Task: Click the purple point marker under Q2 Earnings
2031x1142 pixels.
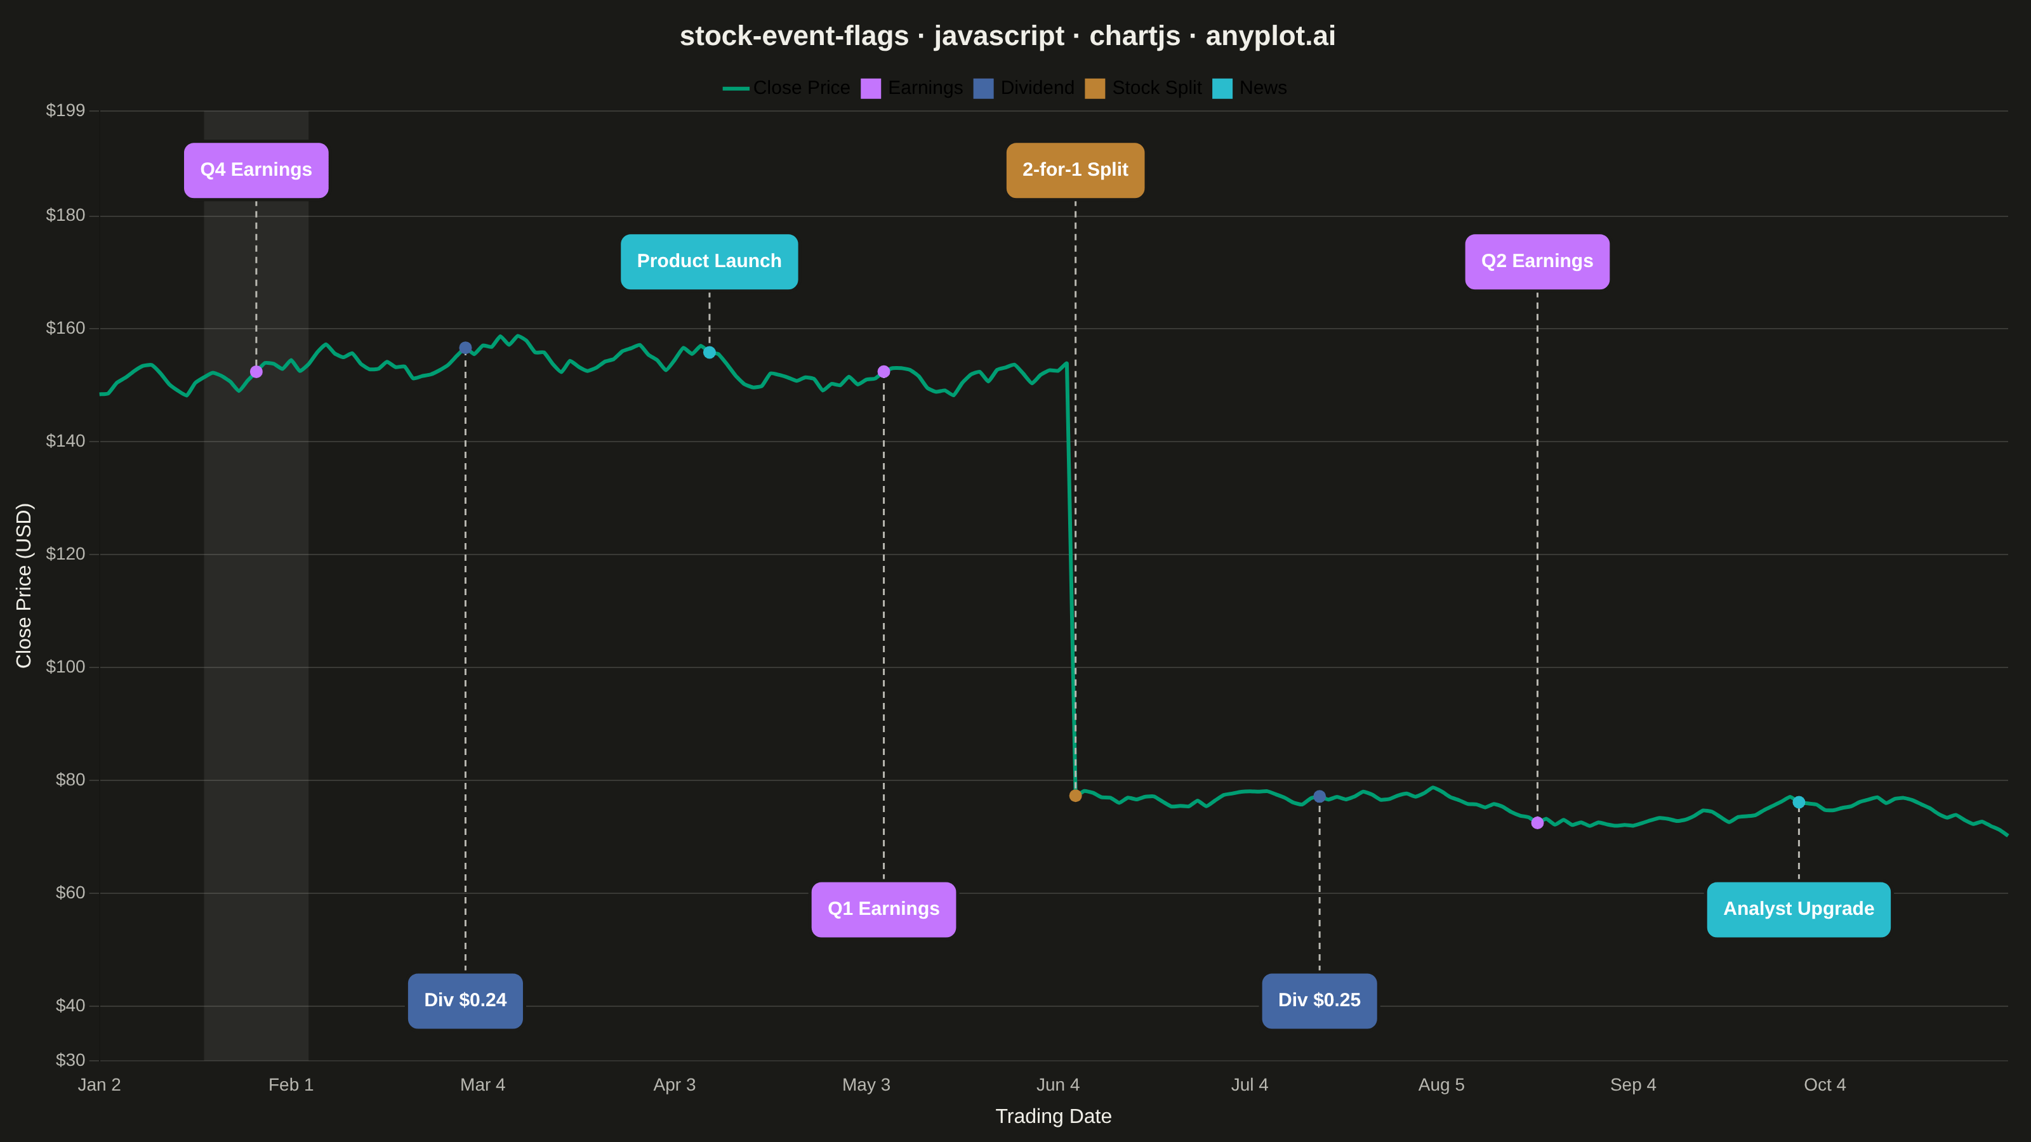Action: click(1537, 823)
